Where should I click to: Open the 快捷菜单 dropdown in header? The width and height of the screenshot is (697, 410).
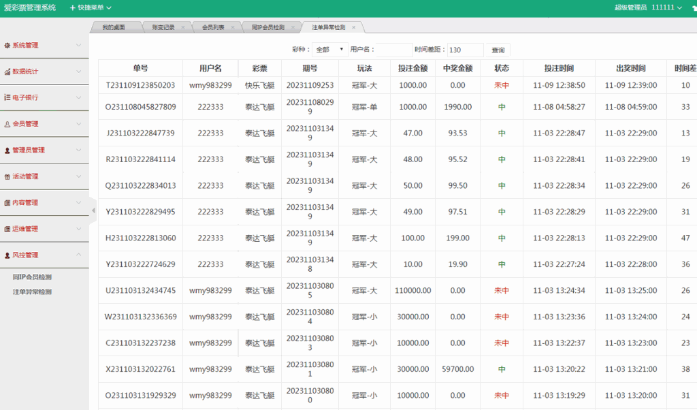pyautogui.click(x=91, y=7)
